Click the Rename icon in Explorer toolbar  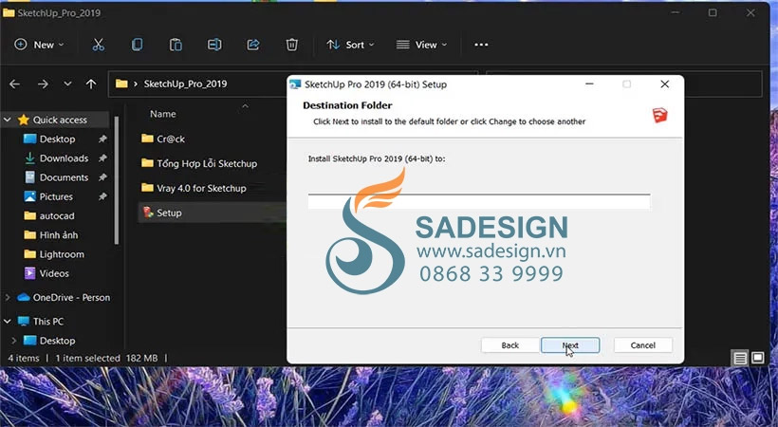(x=214, y=45)
